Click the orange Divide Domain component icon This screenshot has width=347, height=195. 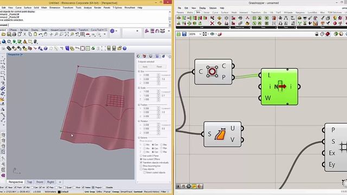[220, 134]
